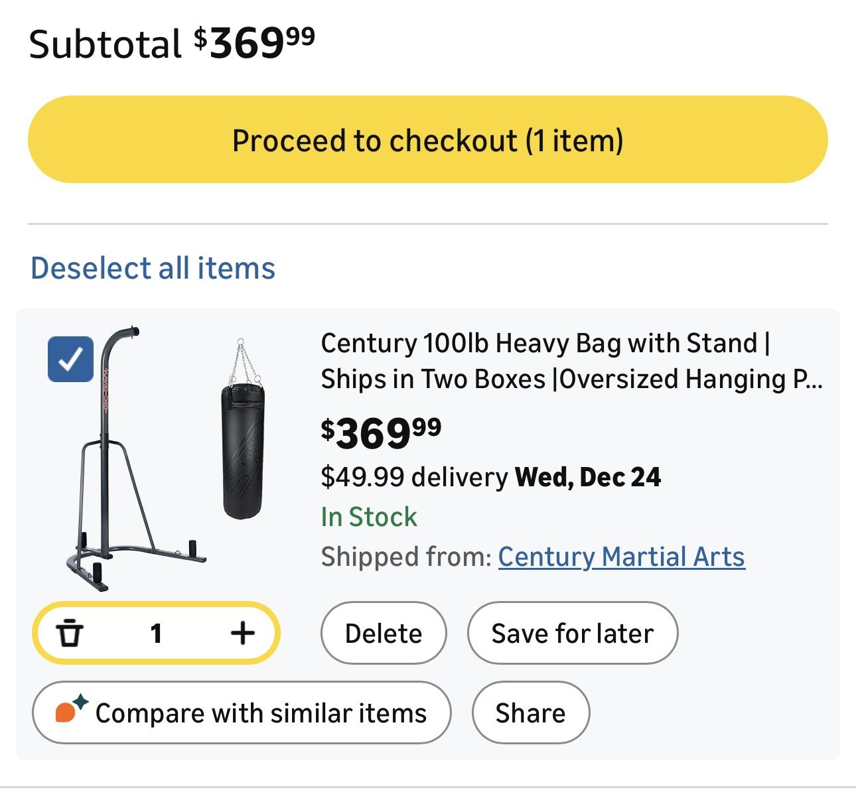Uncheck the Century Heavy Bag item checkbox
This screenshot has height=812, width=856.
coord(70,360)
